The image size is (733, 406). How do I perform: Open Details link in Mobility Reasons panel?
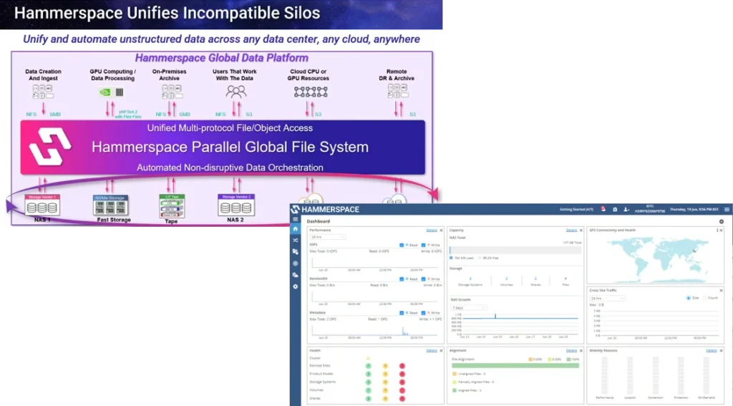(712, 350)
